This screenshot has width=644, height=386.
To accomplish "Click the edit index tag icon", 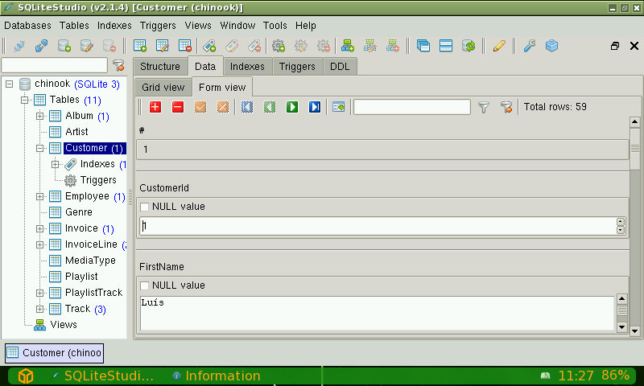I will click(x=232, y=46).
